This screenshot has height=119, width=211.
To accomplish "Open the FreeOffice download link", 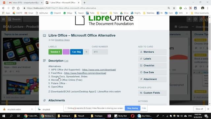I will pyautogui.click(x=85, y=73).
